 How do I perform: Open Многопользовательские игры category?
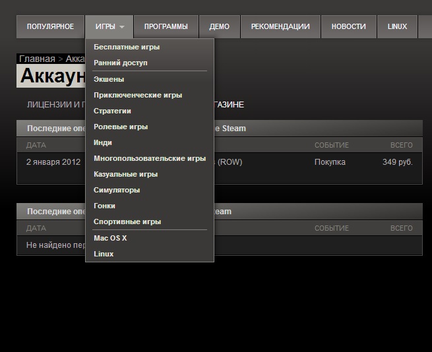click(150, 159)
